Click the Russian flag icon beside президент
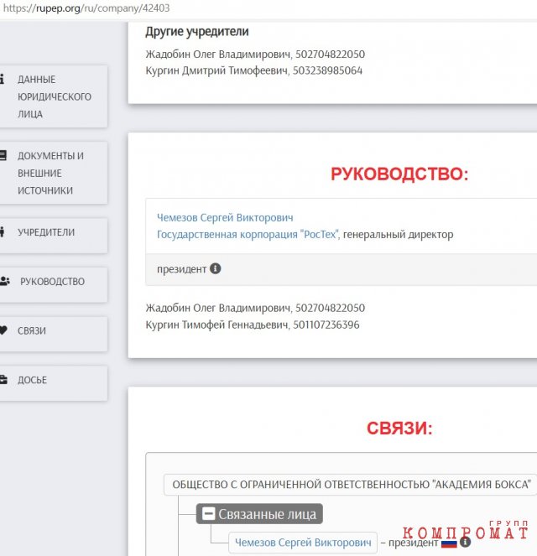The height and width of the screenshot is (556, 537). 449,543
